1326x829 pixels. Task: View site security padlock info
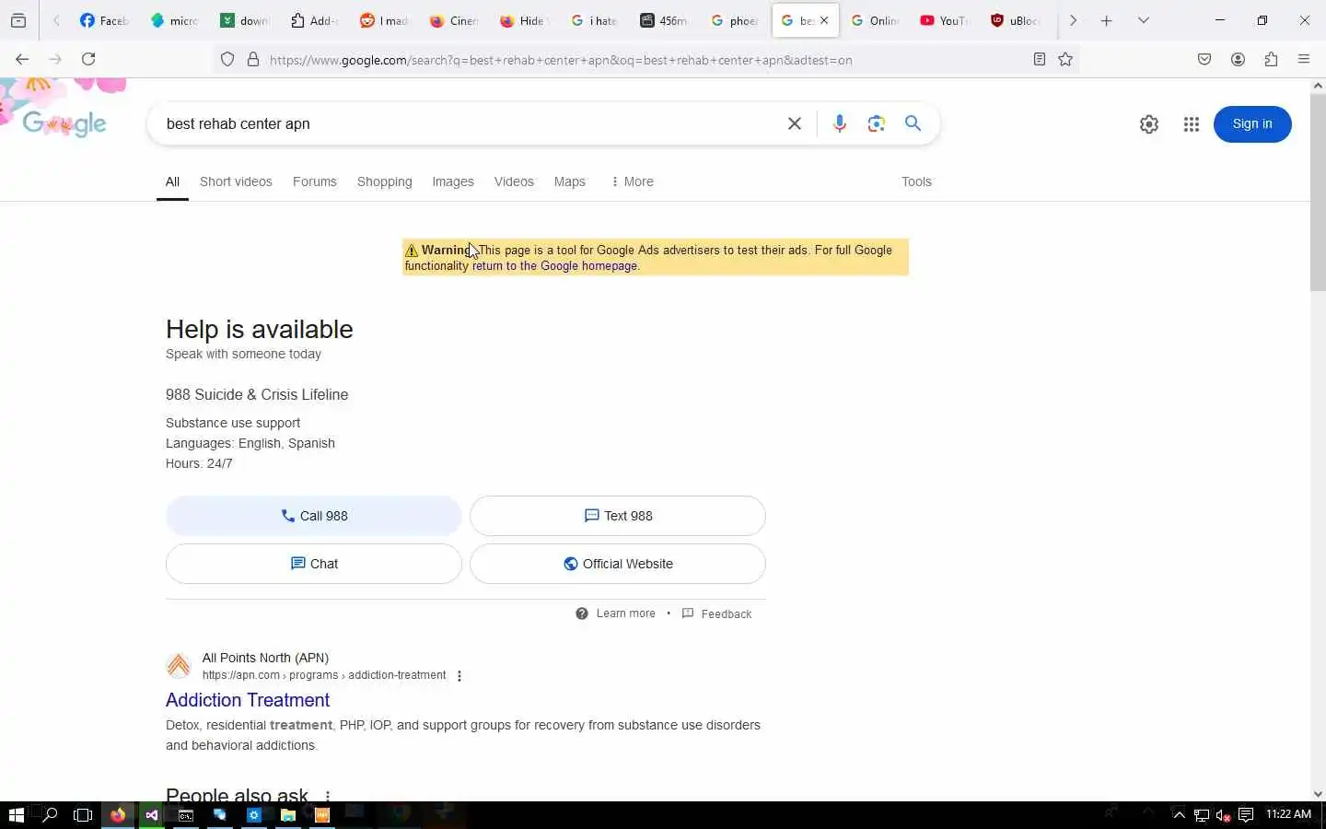pos(253,60)
